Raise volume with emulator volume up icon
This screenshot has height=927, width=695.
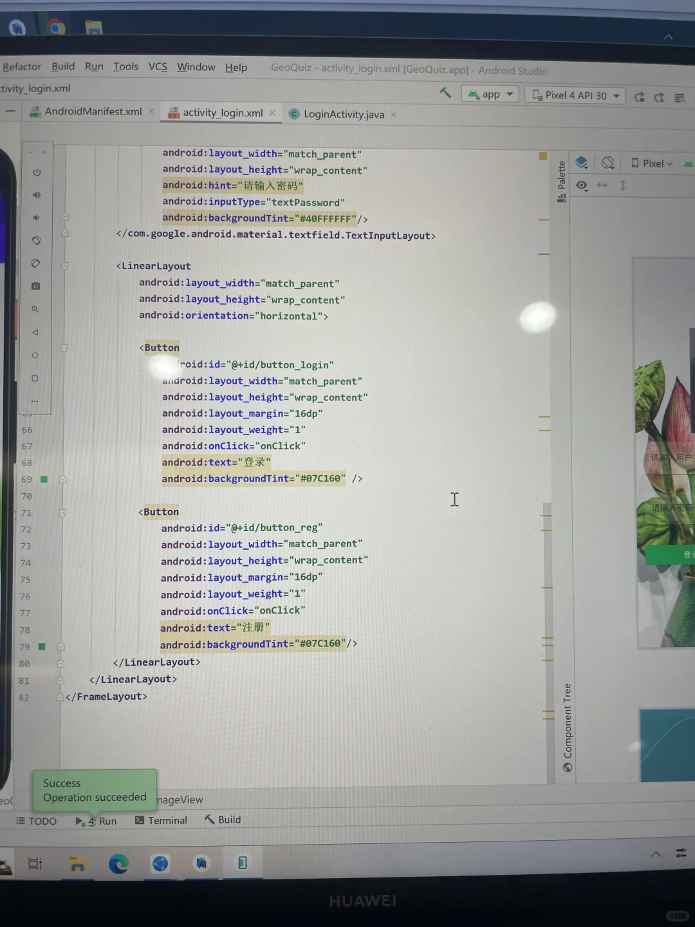(37, 195)
